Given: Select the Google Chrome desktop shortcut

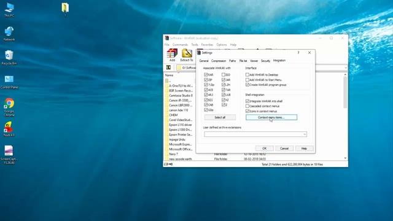Looking at the screenshot, I should pos(9,107).
